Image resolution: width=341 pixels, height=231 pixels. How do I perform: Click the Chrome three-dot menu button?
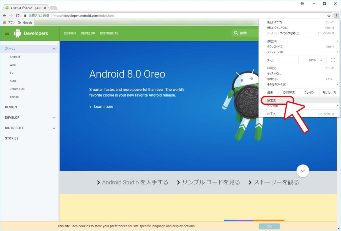pos(336,16)
